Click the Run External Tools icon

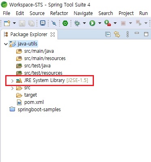coord(108,23)
